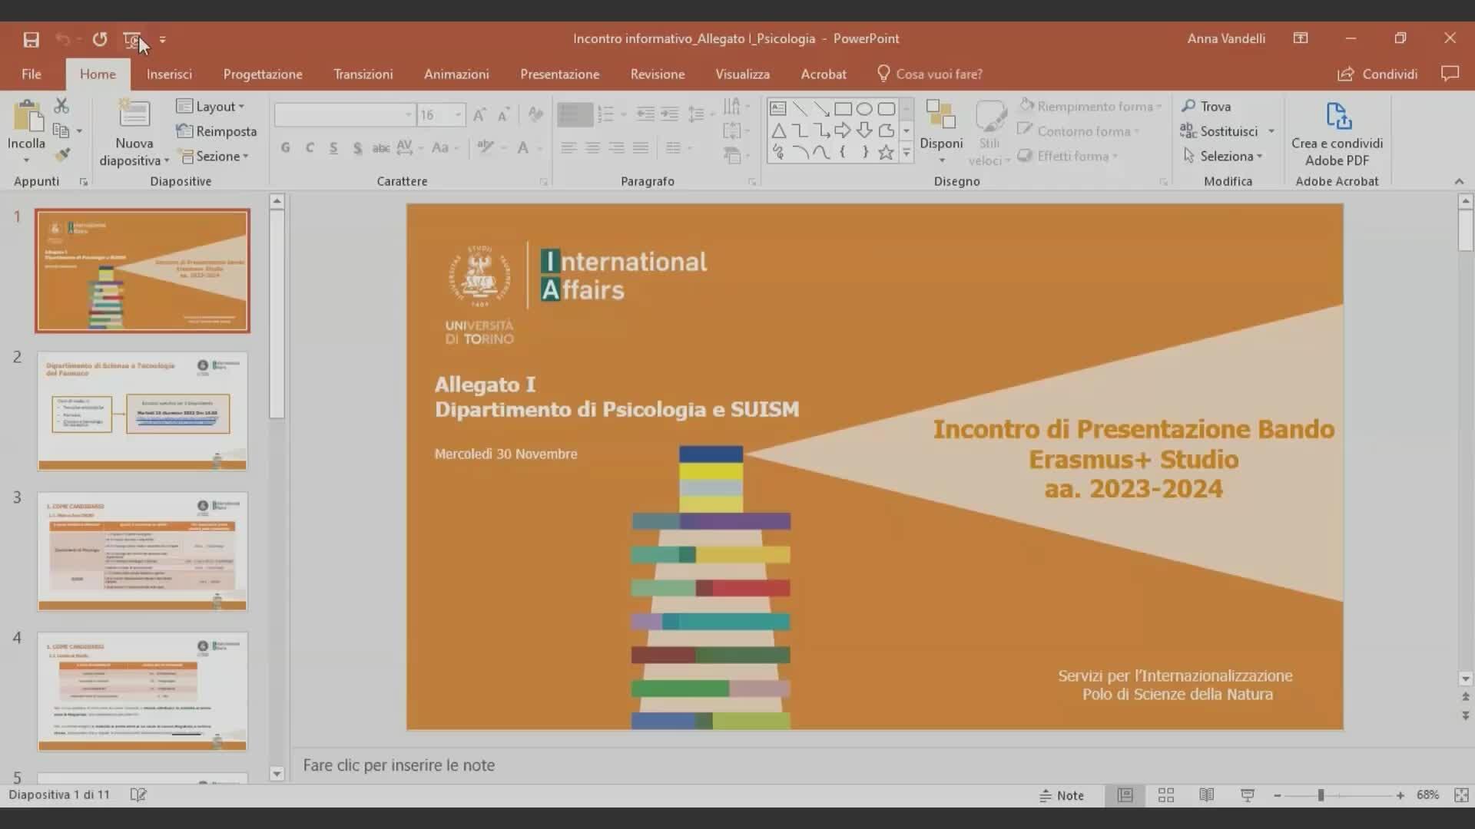Screen dimensions: 1475x829
Task: Start presentation from beginning icon in quick access toolbar
Action: 132,39
